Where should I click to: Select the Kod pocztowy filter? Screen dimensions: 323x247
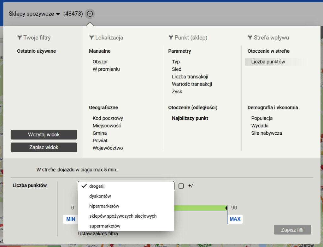(108, 118)
